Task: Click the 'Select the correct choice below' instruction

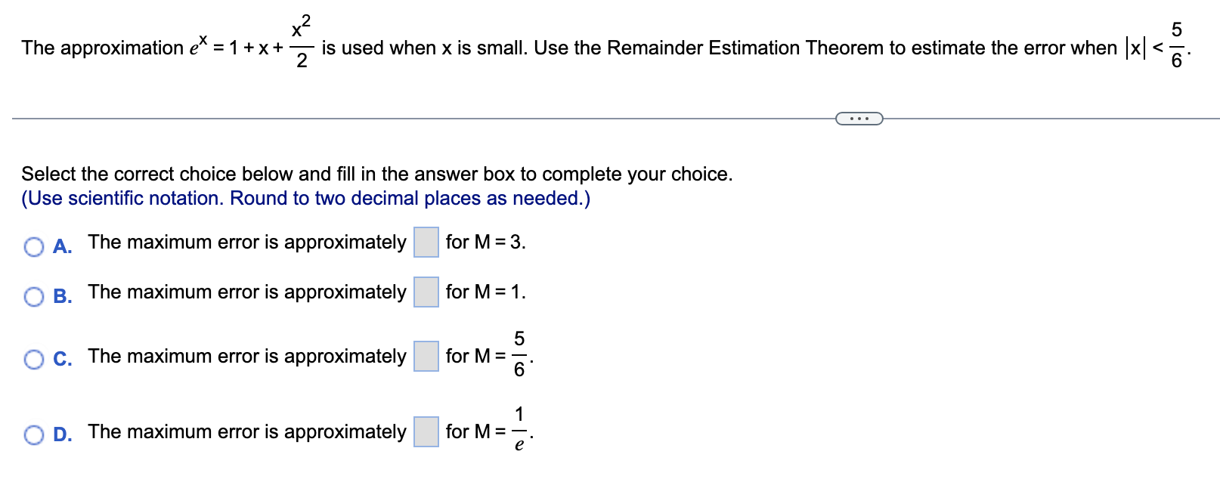Action: 377,175
